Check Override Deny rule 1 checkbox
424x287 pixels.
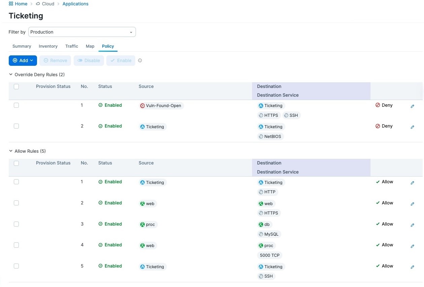[16, 105]
